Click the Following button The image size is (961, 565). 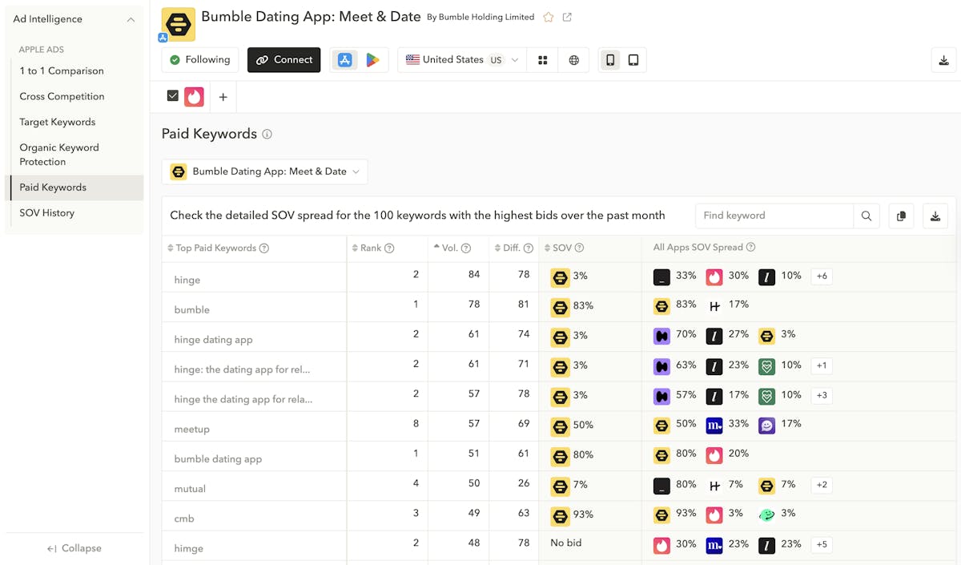199,60
